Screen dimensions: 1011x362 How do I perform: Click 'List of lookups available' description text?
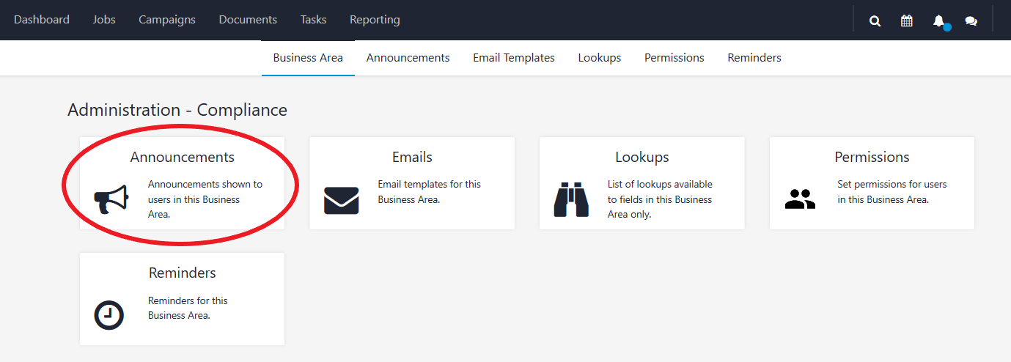pyautogui.click(x=661, y=199)
